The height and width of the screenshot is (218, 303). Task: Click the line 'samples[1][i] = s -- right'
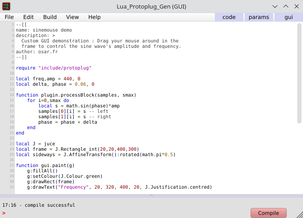click(75, 116)
